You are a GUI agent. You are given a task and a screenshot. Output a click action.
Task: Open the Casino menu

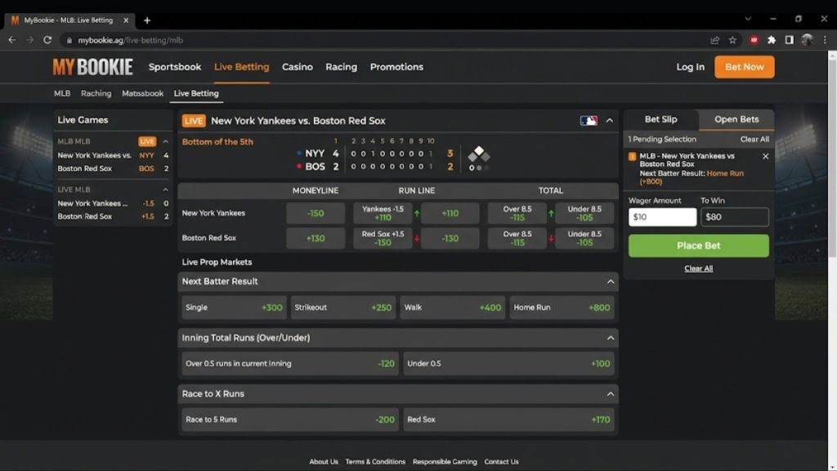coord(298,67)
